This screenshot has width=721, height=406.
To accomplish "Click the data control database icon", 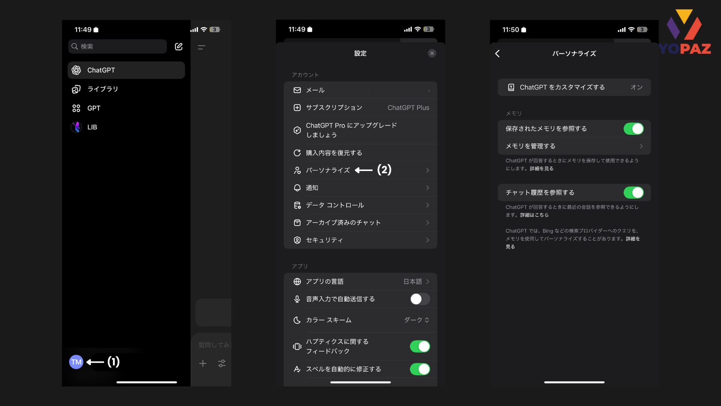I will [297, 205].
